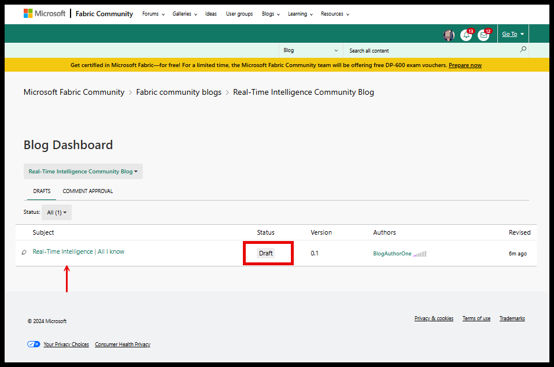Open the Real-Time Intelligence Community Blog selector

83,171
